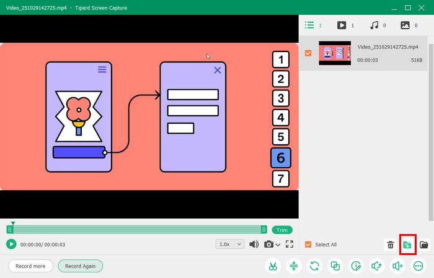Image resolution: width=434 pixels, height=278 pixels.
Task: Open the Edit Media Metadata tool
Action: (x=356, y=266)
